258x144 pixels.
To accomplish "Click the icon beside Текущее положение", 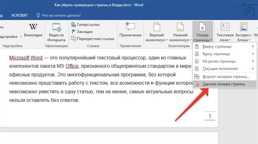I will pos(197,69).
